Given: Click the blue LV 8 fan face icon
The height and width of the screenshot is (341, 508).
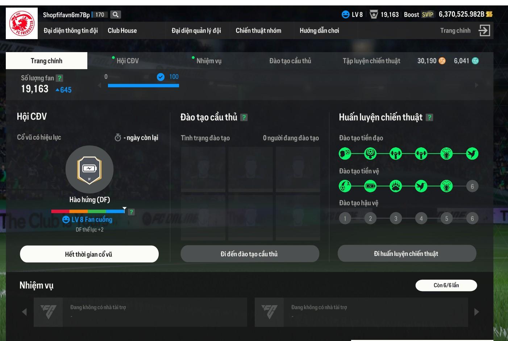Looking at the screenshot, I should [345, 14].
